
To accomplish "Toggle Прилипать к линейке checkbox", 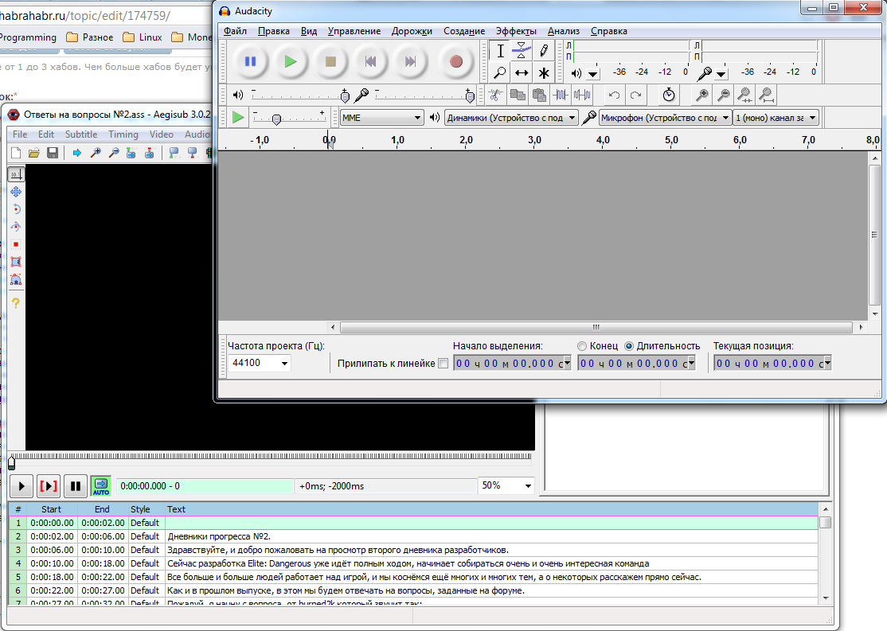I will click(x=443, y=364).
